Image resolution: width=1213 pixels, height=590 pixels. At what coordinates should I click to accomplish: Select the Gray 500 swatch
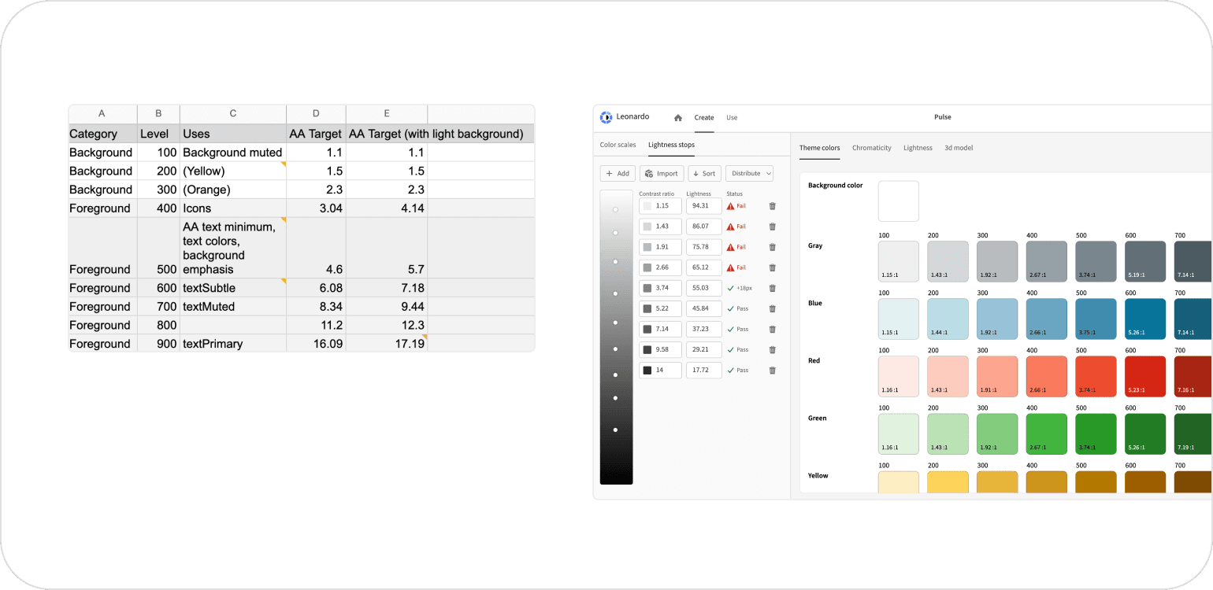tap(1096, 261)
